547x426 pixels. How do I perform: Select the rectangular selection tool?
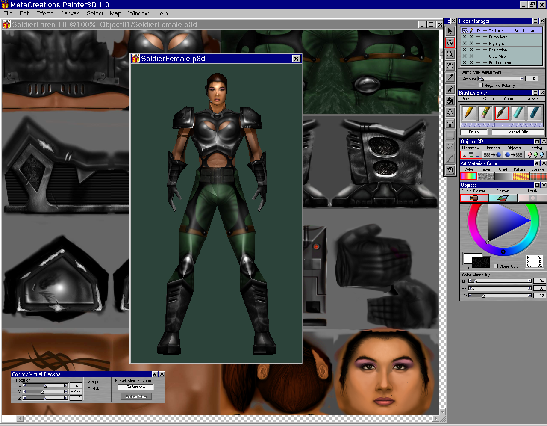pos(450,135)
